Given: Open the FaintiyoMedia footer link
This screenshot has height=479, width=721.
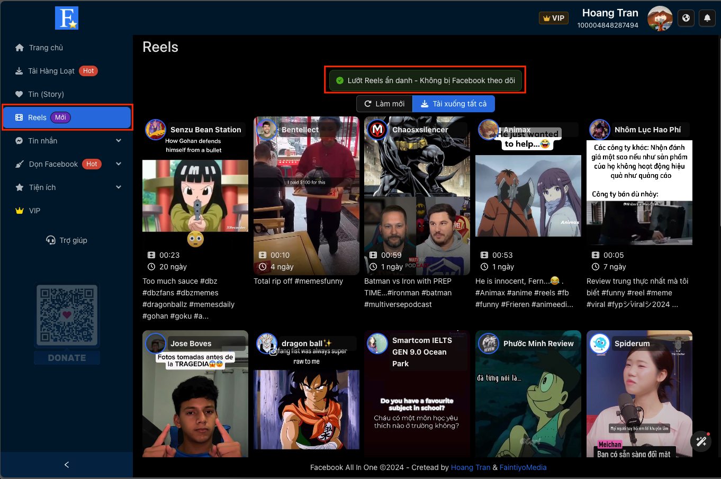Looking at the screenshot, I should point(523,467).
